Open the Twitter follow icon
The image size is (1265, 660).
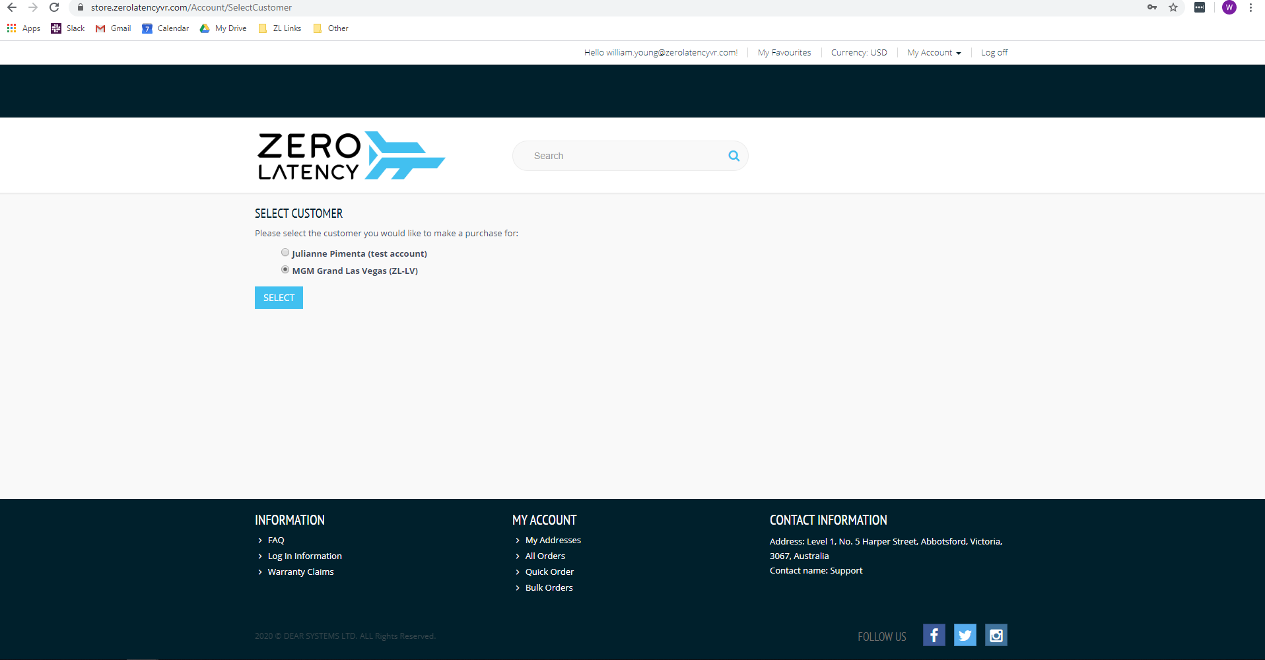[965, 635]
